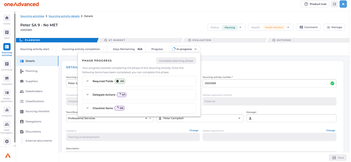Screen dimensions: 351x162
Task: Open Classifications in side menu
Action: 37,101
